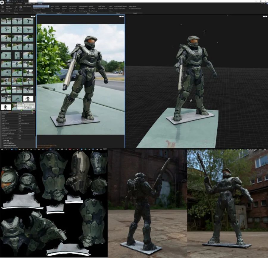Click Select All in Selection group
The width and height of the screenshot is (268, 258).
coord(64,7)
